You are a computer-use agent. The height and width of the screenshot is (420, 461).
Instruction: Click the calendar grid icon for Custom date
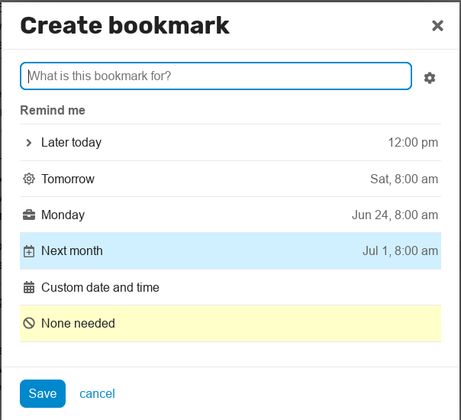29,287
